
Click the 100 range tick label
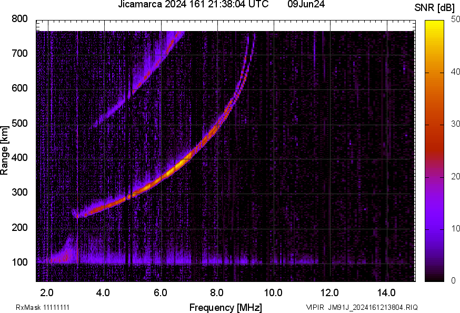pos(19,262)
